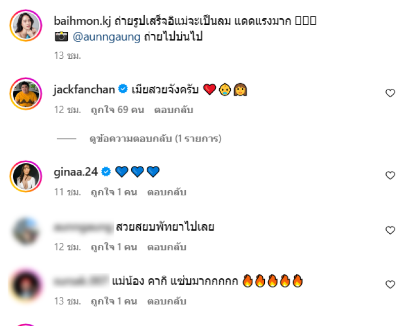Like jackfanchan's comment with the heart icon

[390, 93]
